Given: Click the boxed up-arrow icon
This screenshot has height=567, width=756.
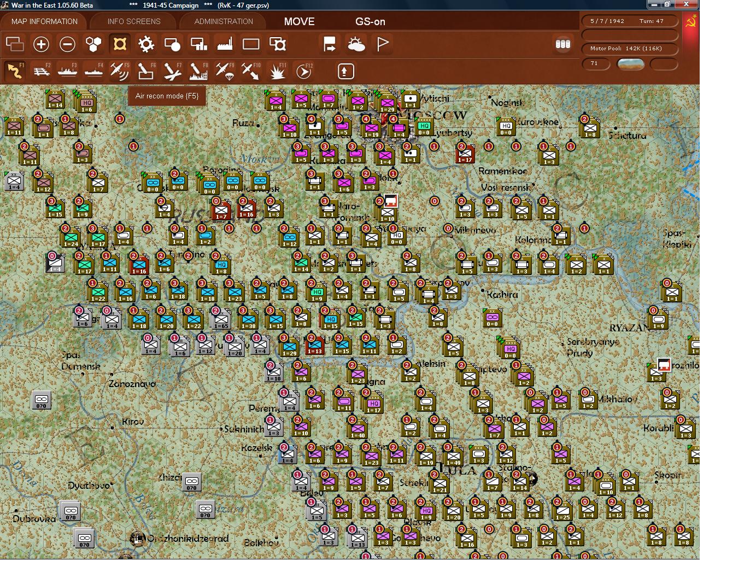Looking at the screenshot, I should [345, 71].
